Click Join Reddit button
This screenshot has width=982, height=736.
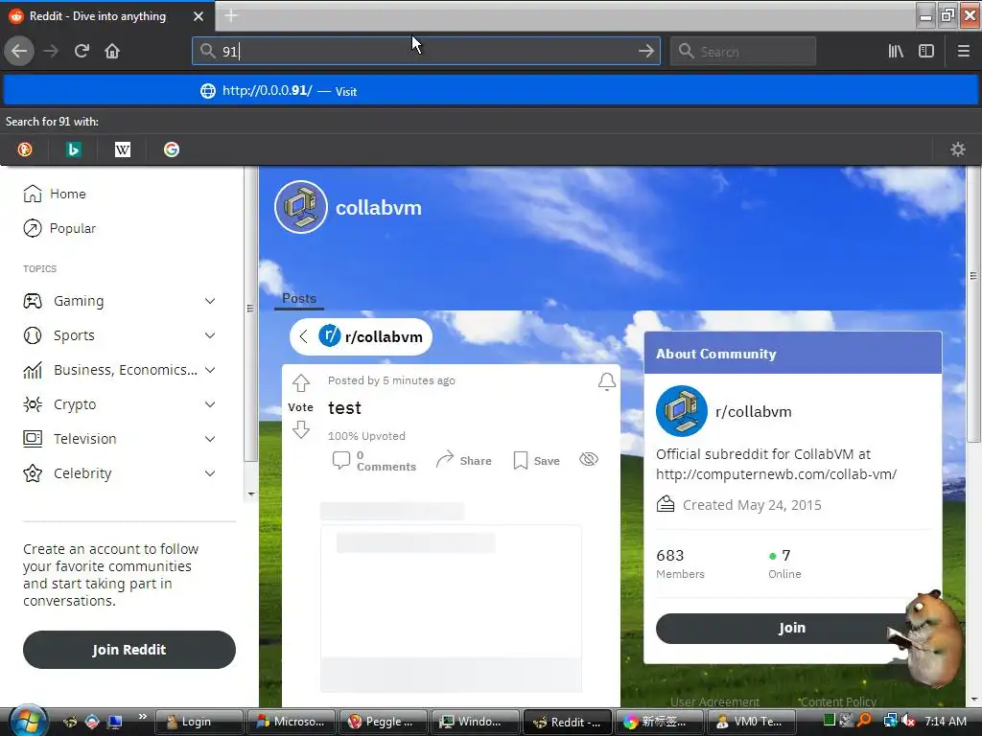[129, 650]
